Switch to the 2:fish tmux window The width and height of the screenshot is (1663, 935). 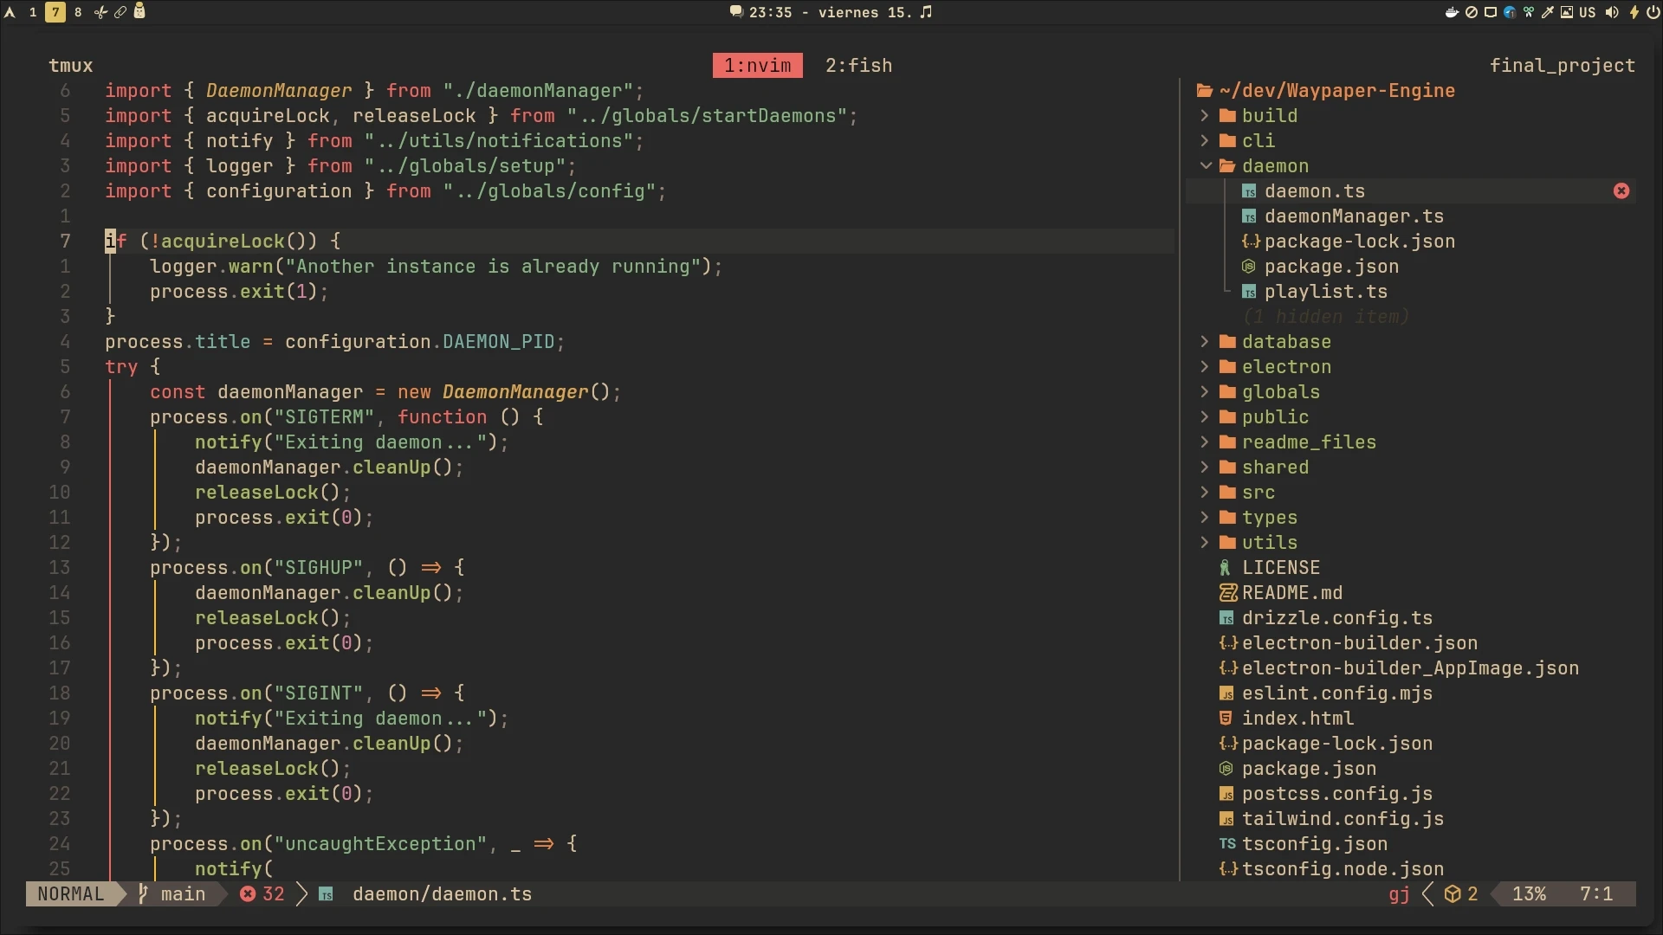coord(858,66)
